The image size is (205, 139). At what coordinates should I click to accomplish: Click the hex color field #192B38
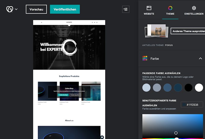pyautogui.click(x=192, y=105)
